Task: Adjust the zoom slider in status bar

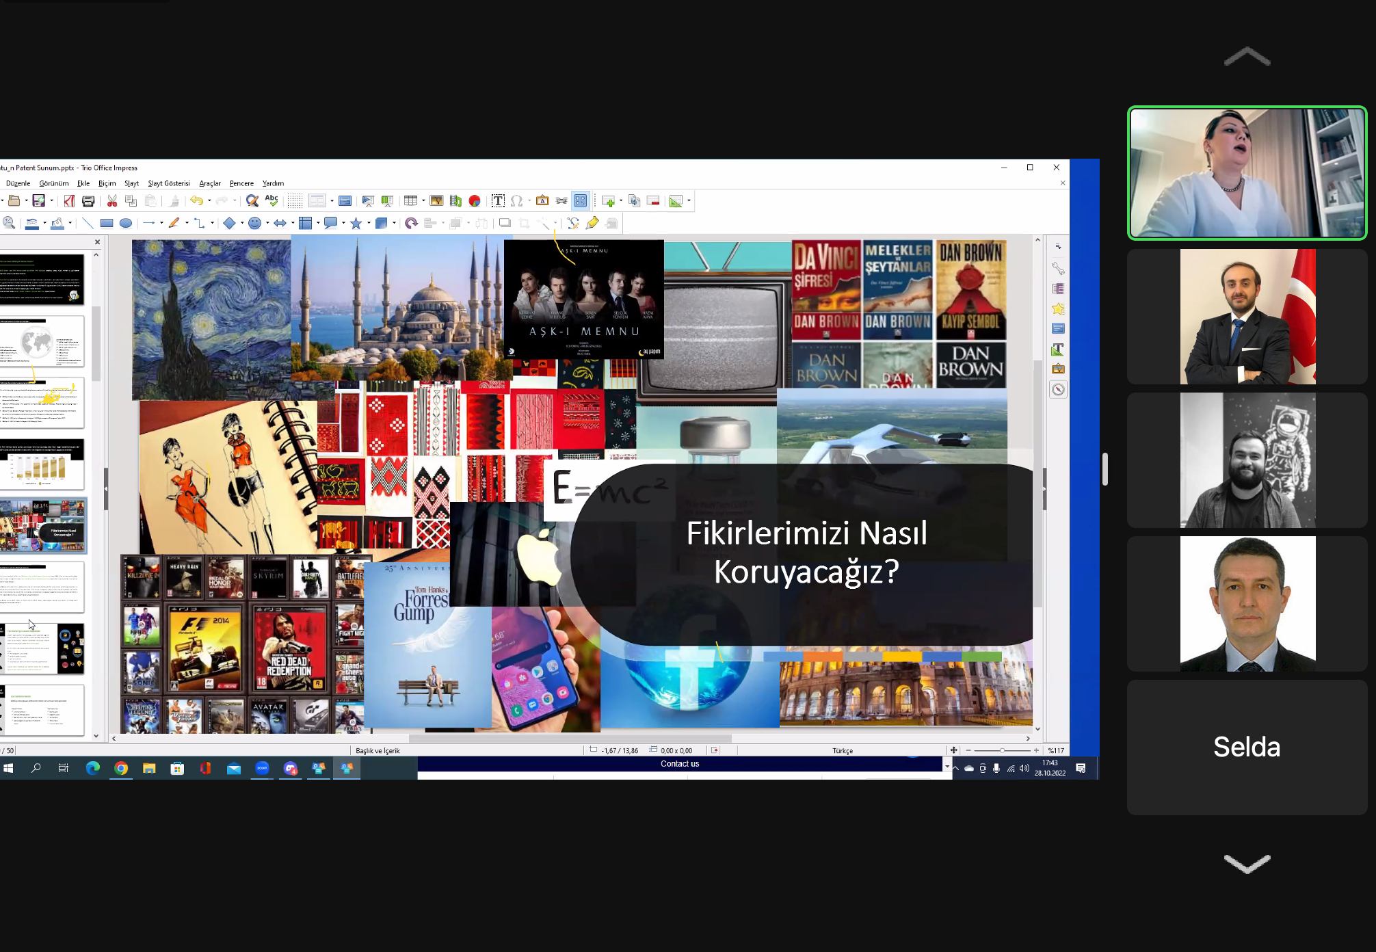Action: [x=1002, y=750]
